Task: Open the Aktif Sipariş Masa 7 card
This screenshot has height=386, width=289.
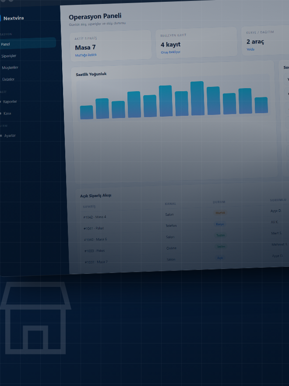Action: 111,46
